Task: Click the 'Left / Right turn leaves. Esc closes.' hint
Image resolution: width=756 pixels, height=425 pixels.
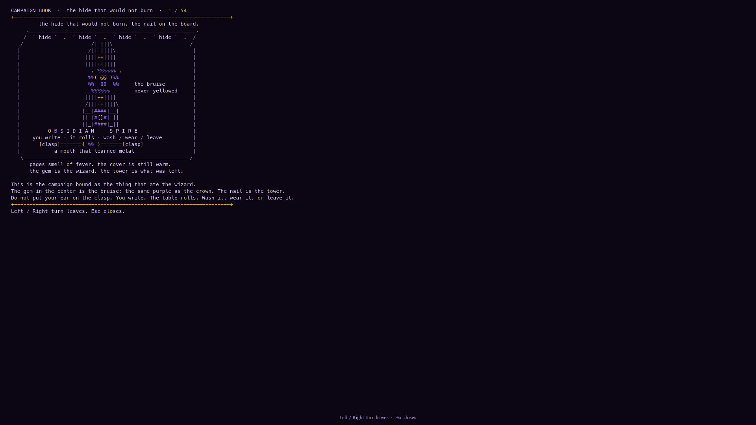Action: [x=68, y=211]
